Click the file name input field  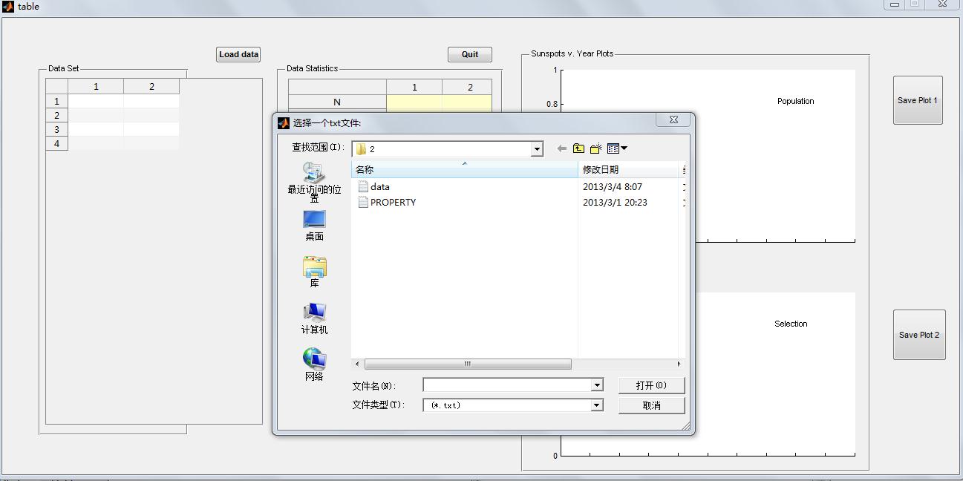pyautogui.click(x=507, y=385)
